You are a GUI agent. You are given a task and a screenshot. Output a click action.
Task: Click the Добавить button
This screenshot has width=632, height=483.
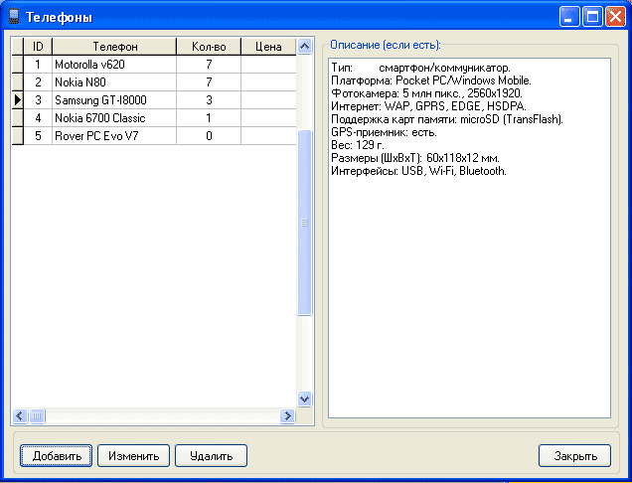(57, 455)
